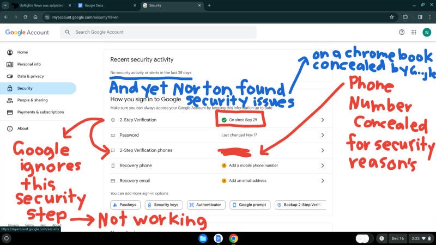The height and width of the screenshot is (245, 436).
Task: Go to the browser home page
Action: click(35, 17)
